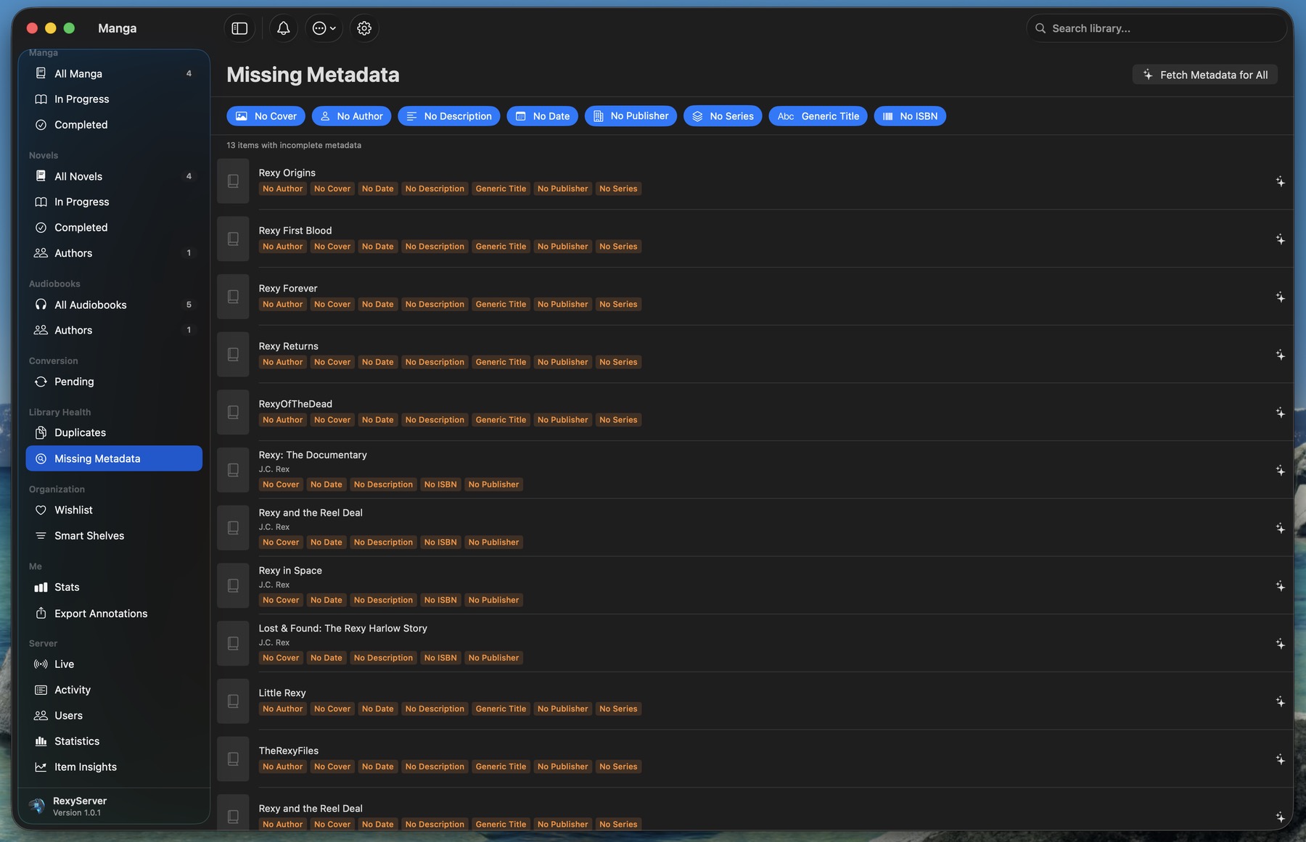Open the more options ellipsis dropdown
Screen dimensions: 1306x842
pos(324,28)
